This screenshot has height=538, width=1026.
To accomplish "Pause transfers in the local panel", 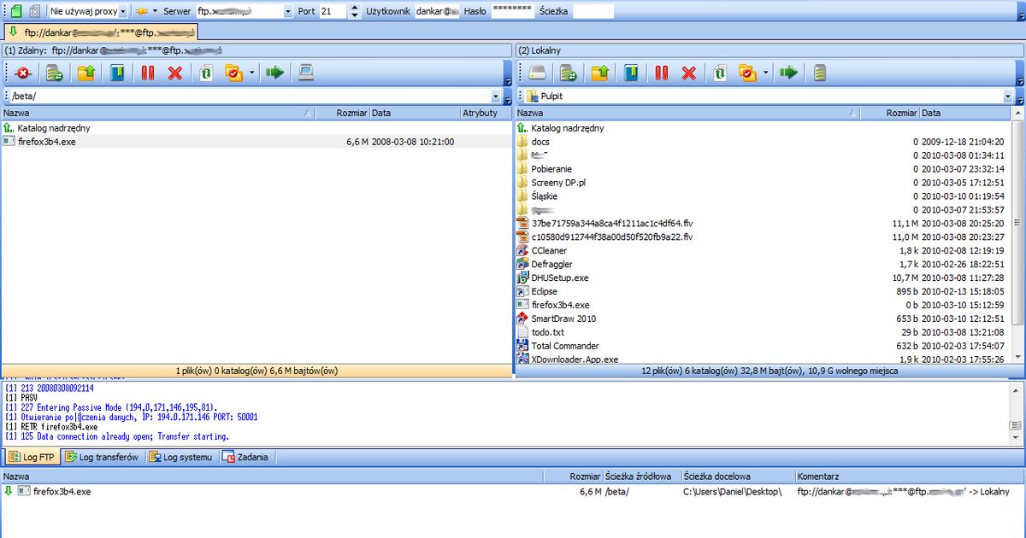I will [663, 73].
